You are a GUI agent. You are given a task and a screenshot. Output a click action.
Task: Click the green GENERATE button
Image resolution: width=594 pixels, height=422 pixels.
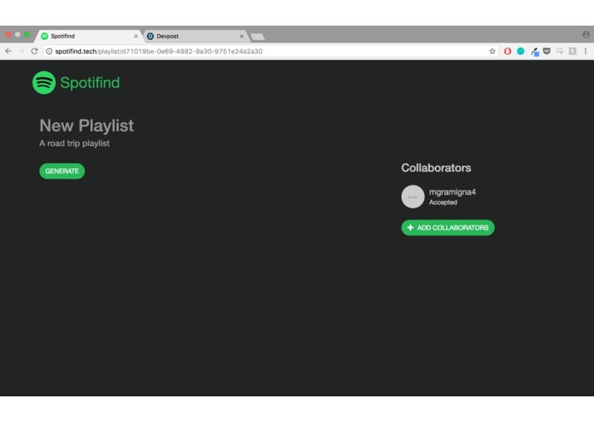pos(62,171)
